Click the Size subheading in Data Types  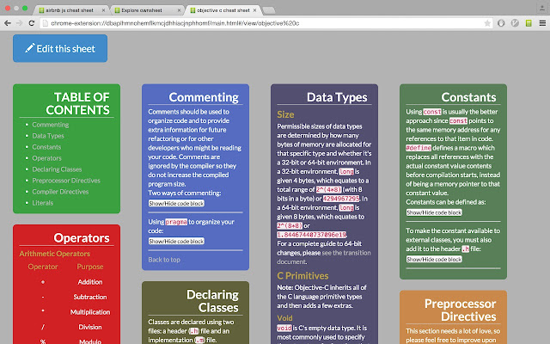(285, 114)
